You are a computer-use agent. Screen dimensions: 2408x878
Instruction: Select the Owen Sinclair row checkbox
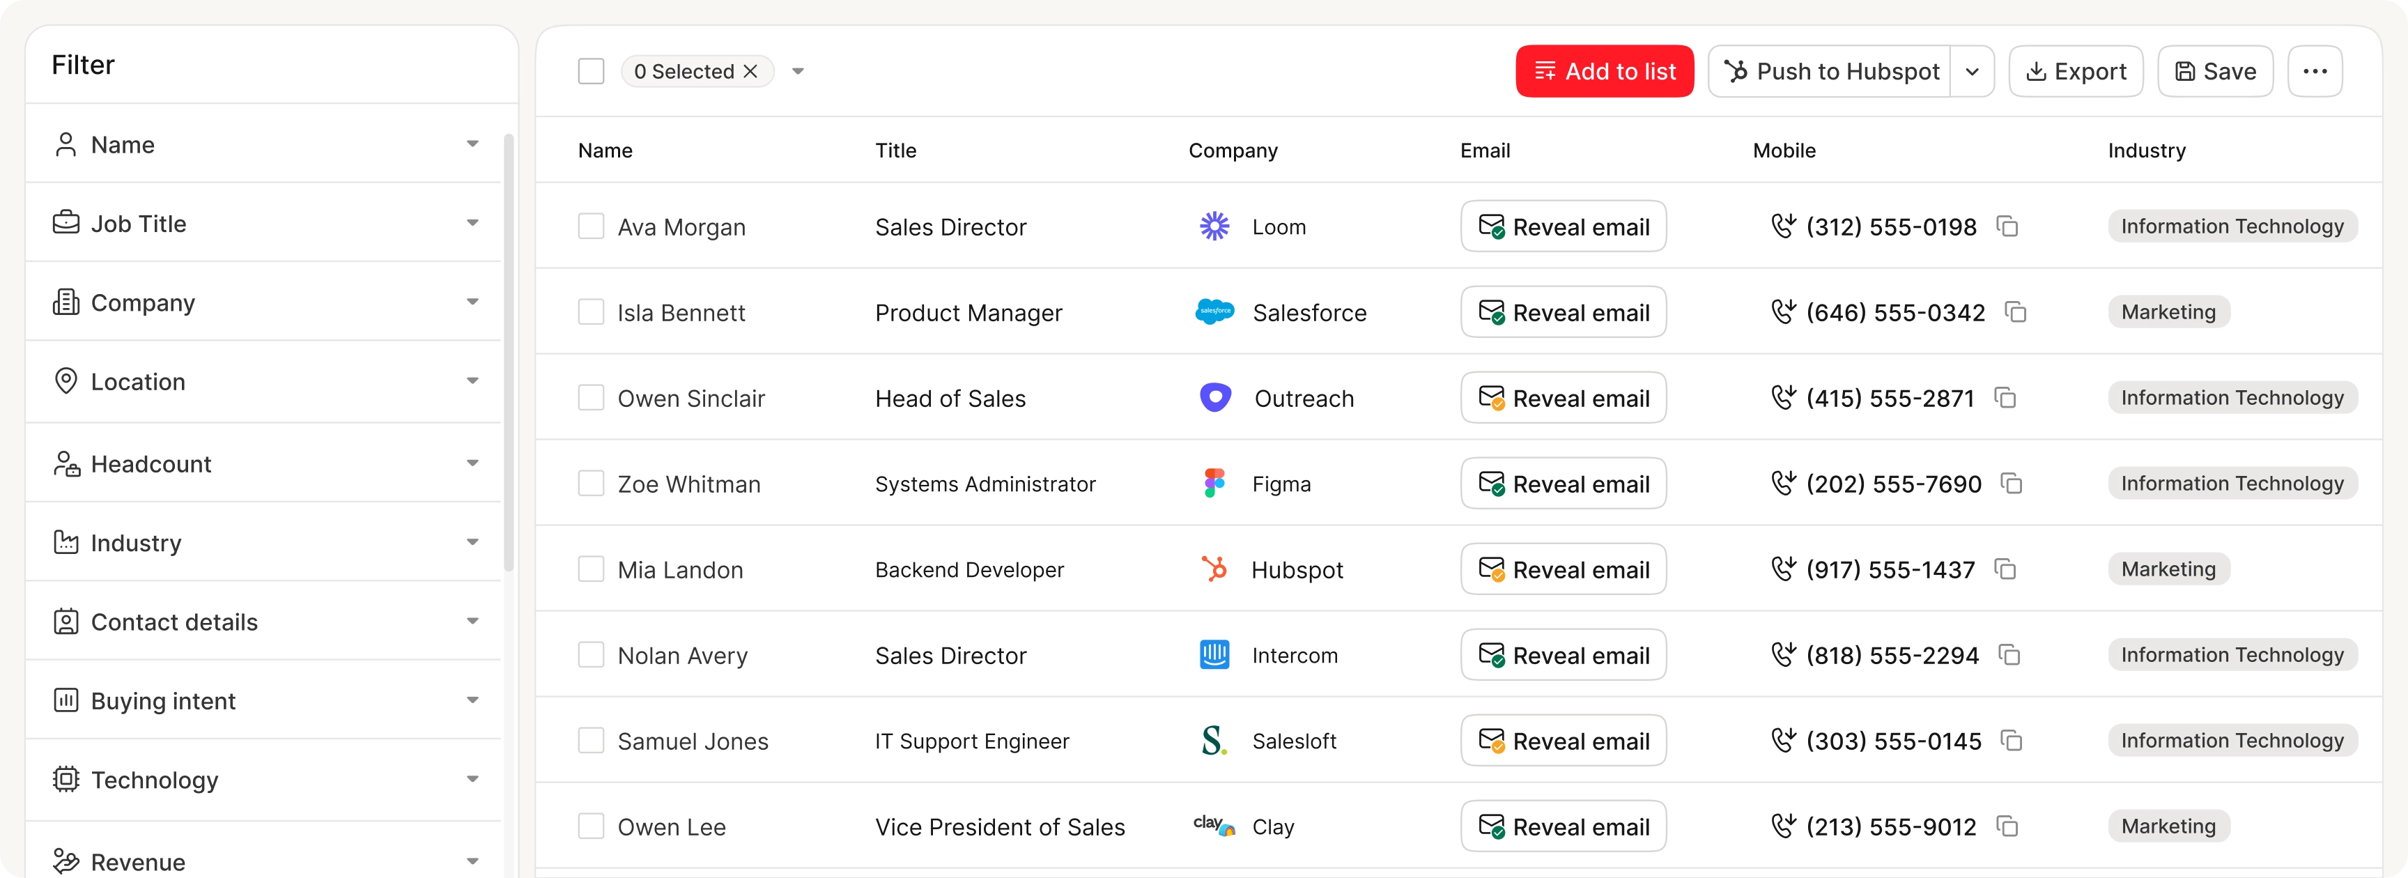pos(591,399)
